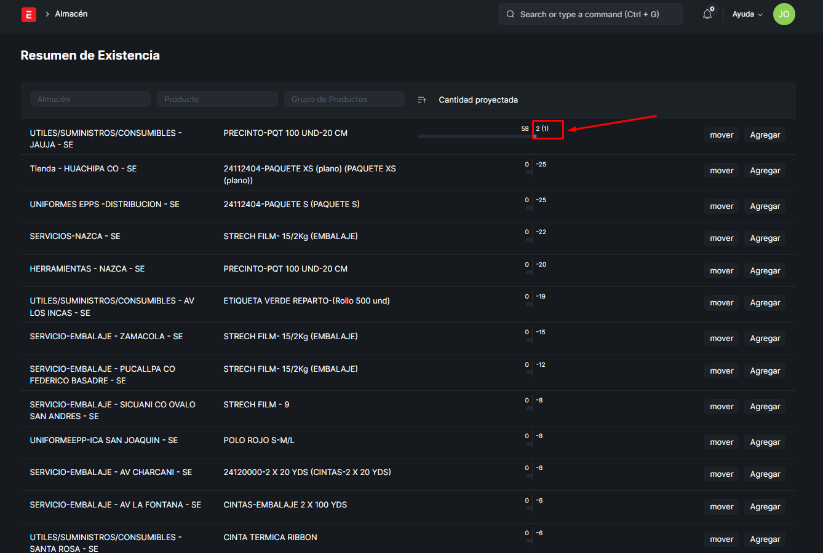This screenshot has height=553, width=823.
Task: Toggle the sort order icon
Action: coord(422,100)
